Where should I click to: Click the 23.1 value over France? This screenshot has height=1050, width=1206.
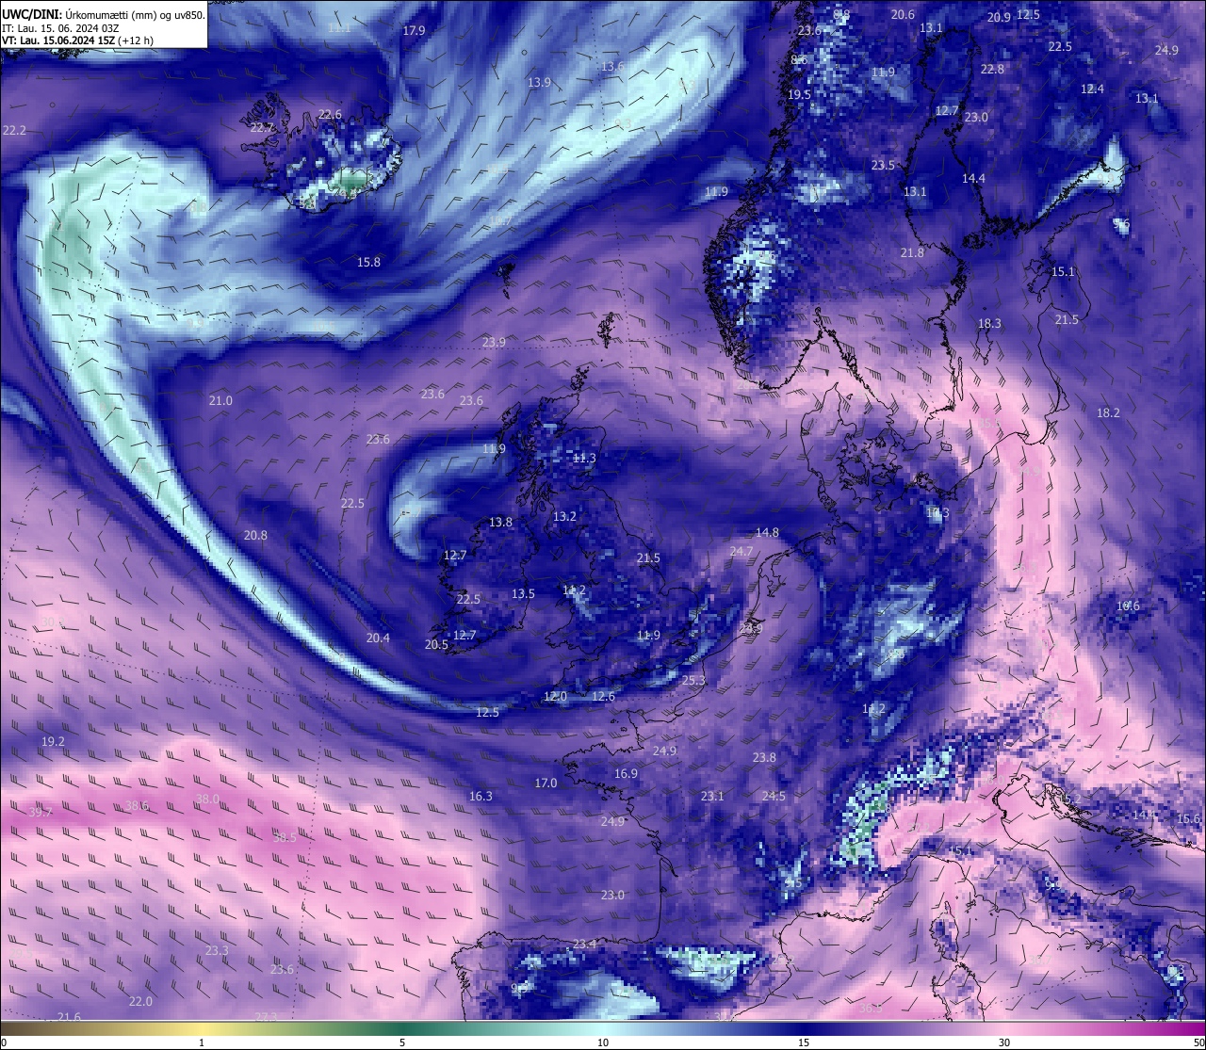tap(712, 796)
